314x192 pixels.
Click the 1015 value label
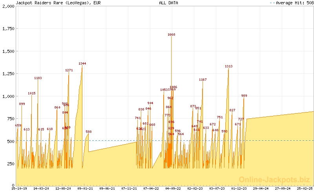(x=32, y=93)
